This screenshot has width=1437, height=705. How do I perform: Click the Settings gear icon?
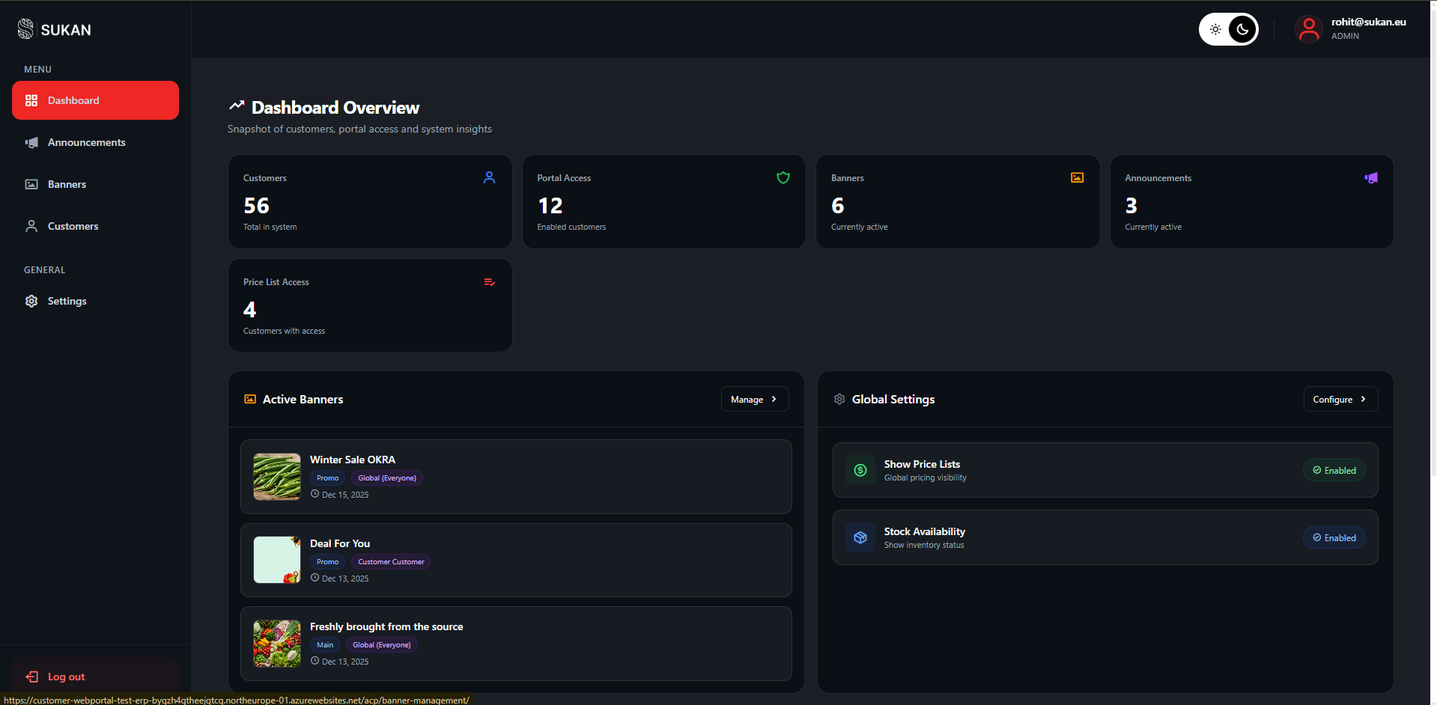click(31, 301)
